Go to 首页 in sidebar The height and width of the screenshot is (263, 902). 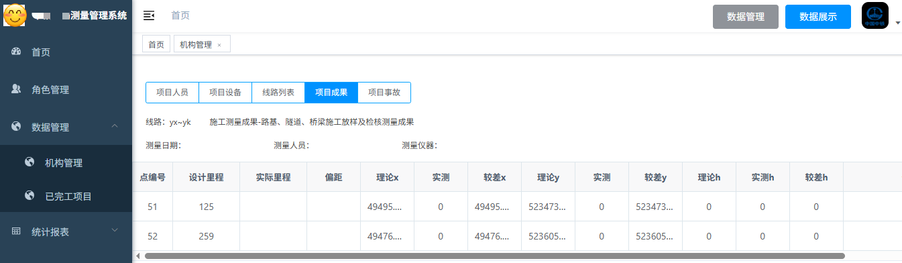click(66, 52)
